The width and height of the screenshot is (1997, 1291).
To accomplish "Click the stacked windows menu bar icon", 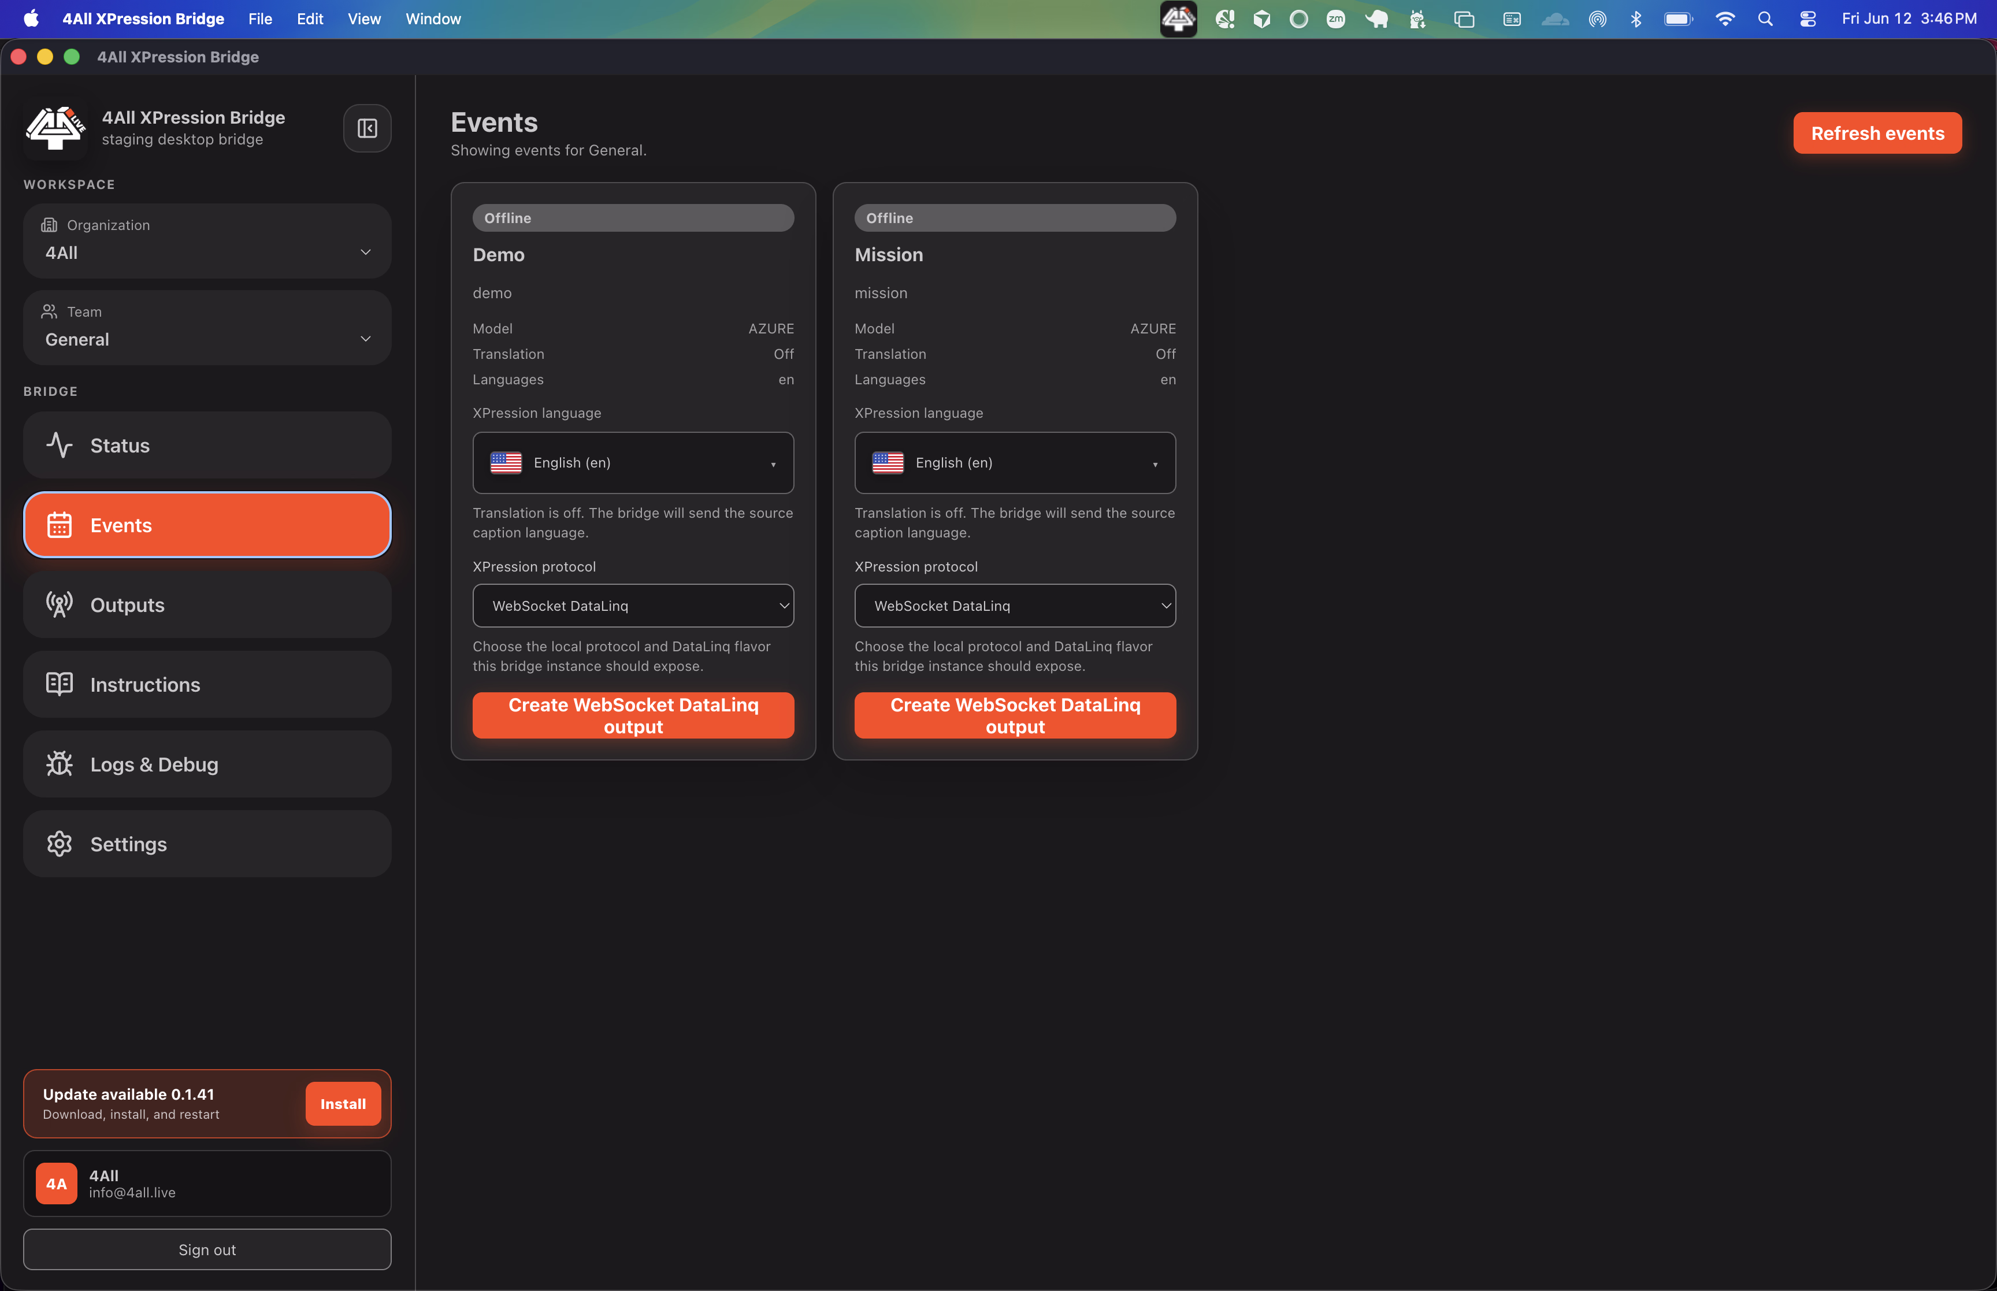I will click(1464, 18).
